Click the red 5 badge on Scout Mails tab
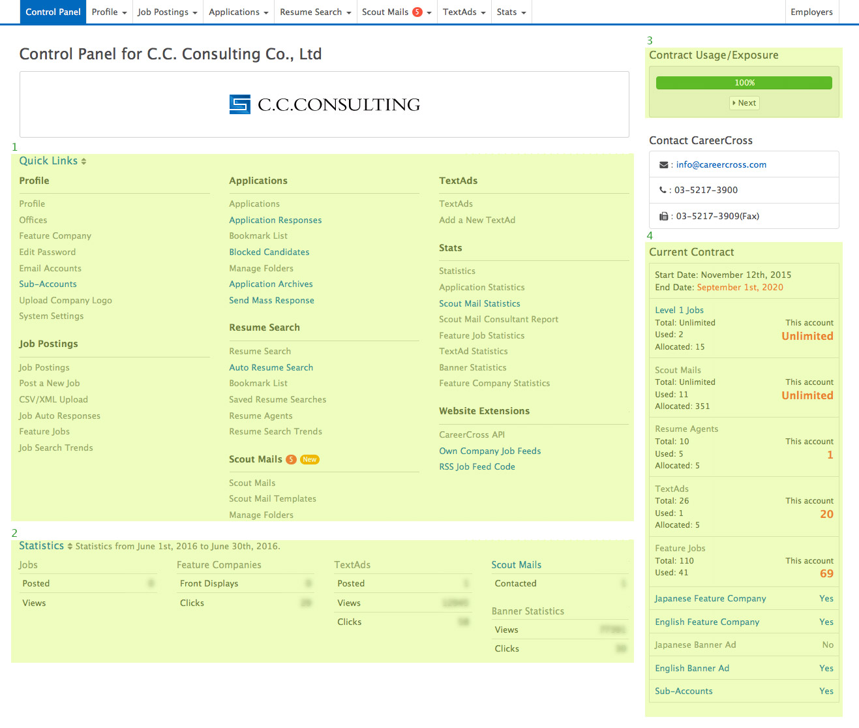 pyautogui.click(x=417, y=12)
